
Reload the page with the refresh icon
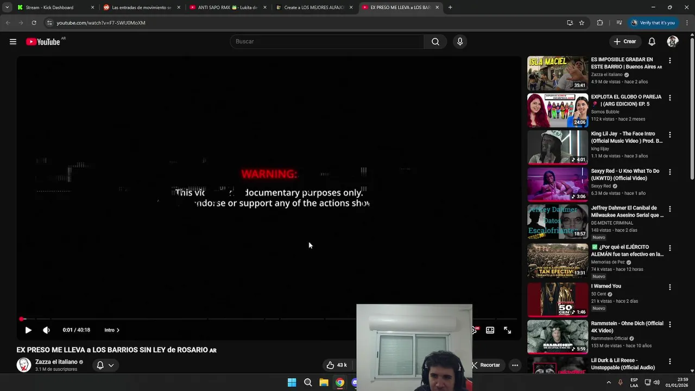click(x=34, y=23)
